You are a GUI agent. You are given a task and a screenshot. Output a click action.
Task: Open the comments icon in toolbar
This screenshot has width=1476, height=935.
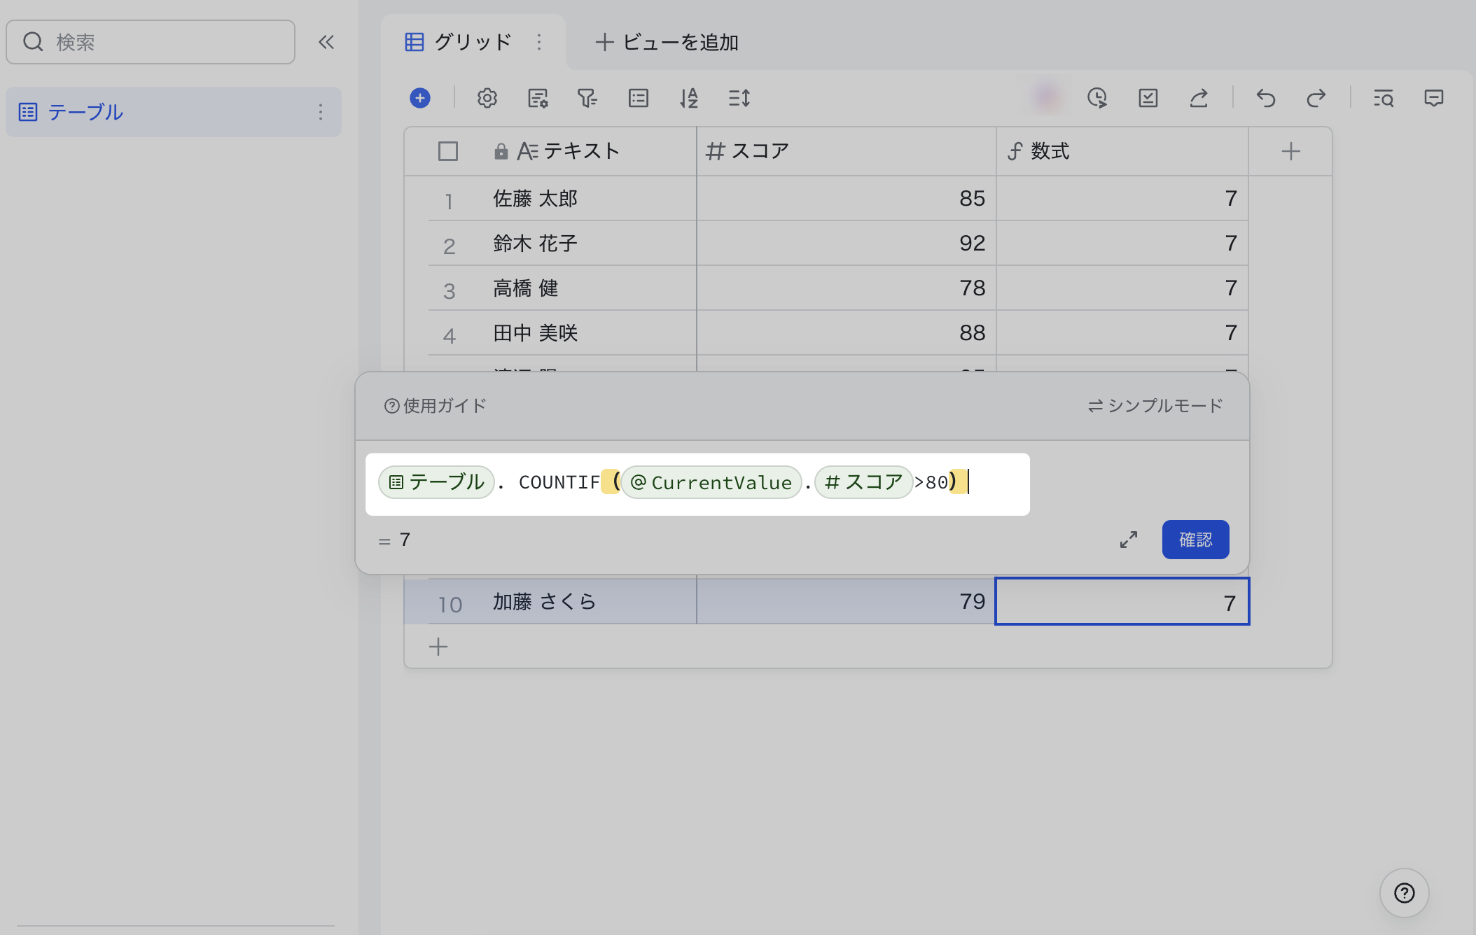(1434, 98)
